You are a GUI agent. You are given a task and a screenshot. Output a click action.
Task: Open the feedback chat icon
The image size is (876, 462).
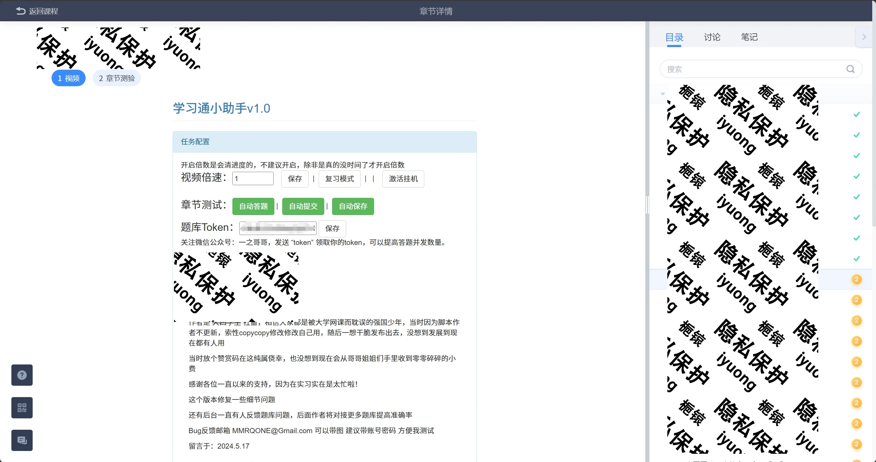pyautogui.click(x=22, y=440)
